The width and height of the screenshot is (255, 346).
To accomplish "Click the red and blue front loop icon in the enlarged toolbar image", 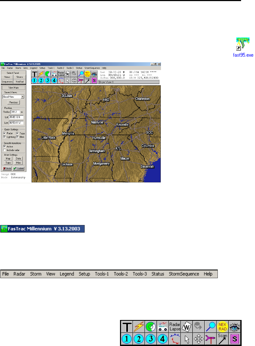I will [175, 339].
